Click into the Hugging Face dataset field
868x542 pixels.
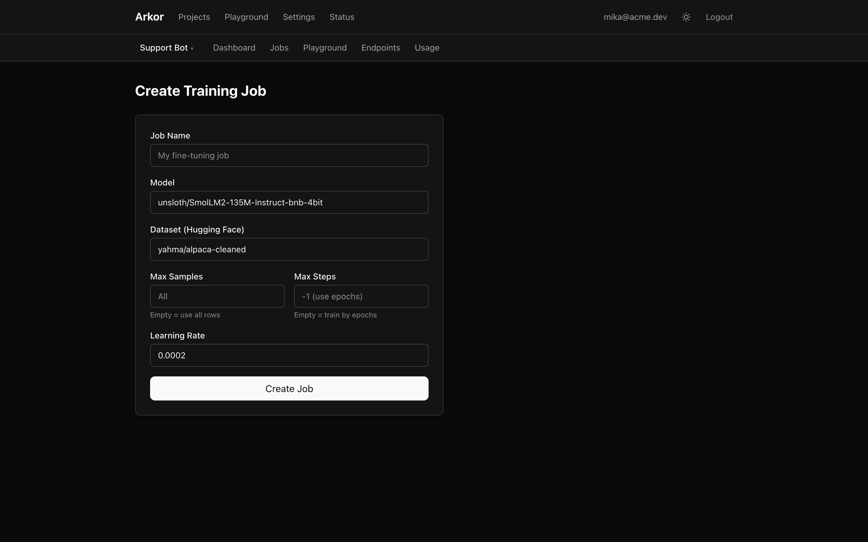pyautogui.click(x=289, y=249)
